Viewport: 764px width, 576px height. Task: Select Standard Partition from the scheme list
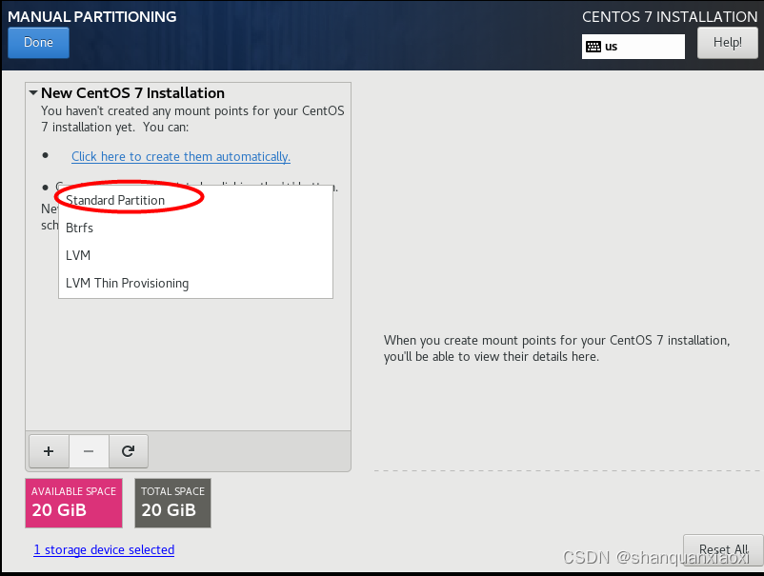click(195, 200)
